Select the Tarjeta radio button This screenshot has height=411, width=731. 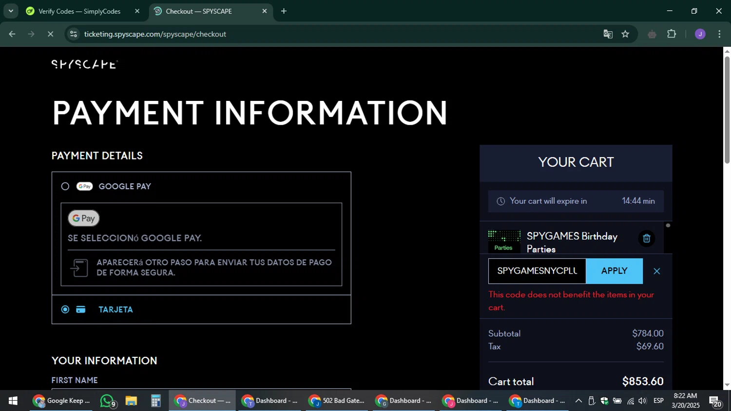point(65,310)
